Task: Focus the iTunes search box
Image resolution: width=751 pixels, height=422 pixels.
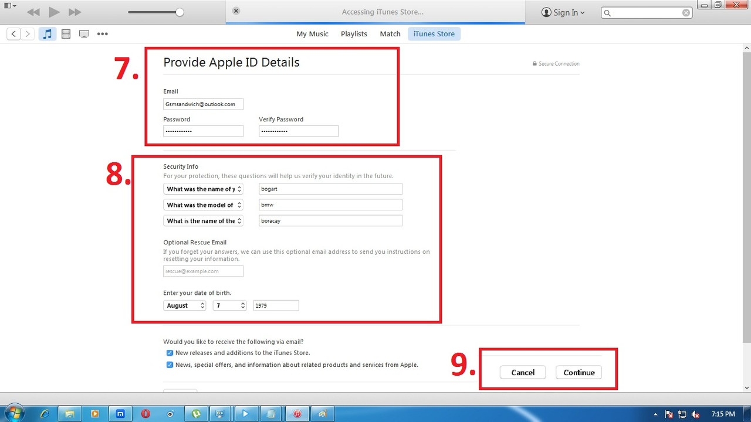Action: click(647, 12)
